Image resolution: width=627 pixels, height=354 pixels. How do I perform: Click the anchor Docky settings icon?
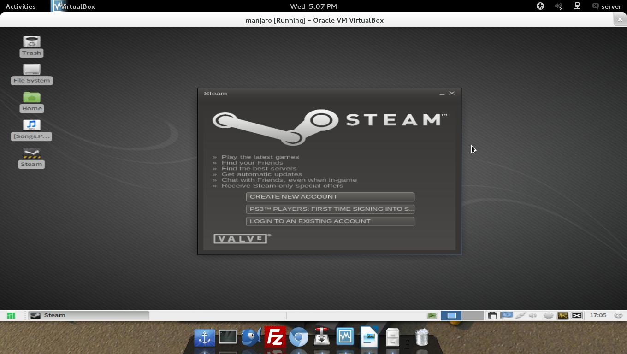pyautogui.click(x=204, y=337)
